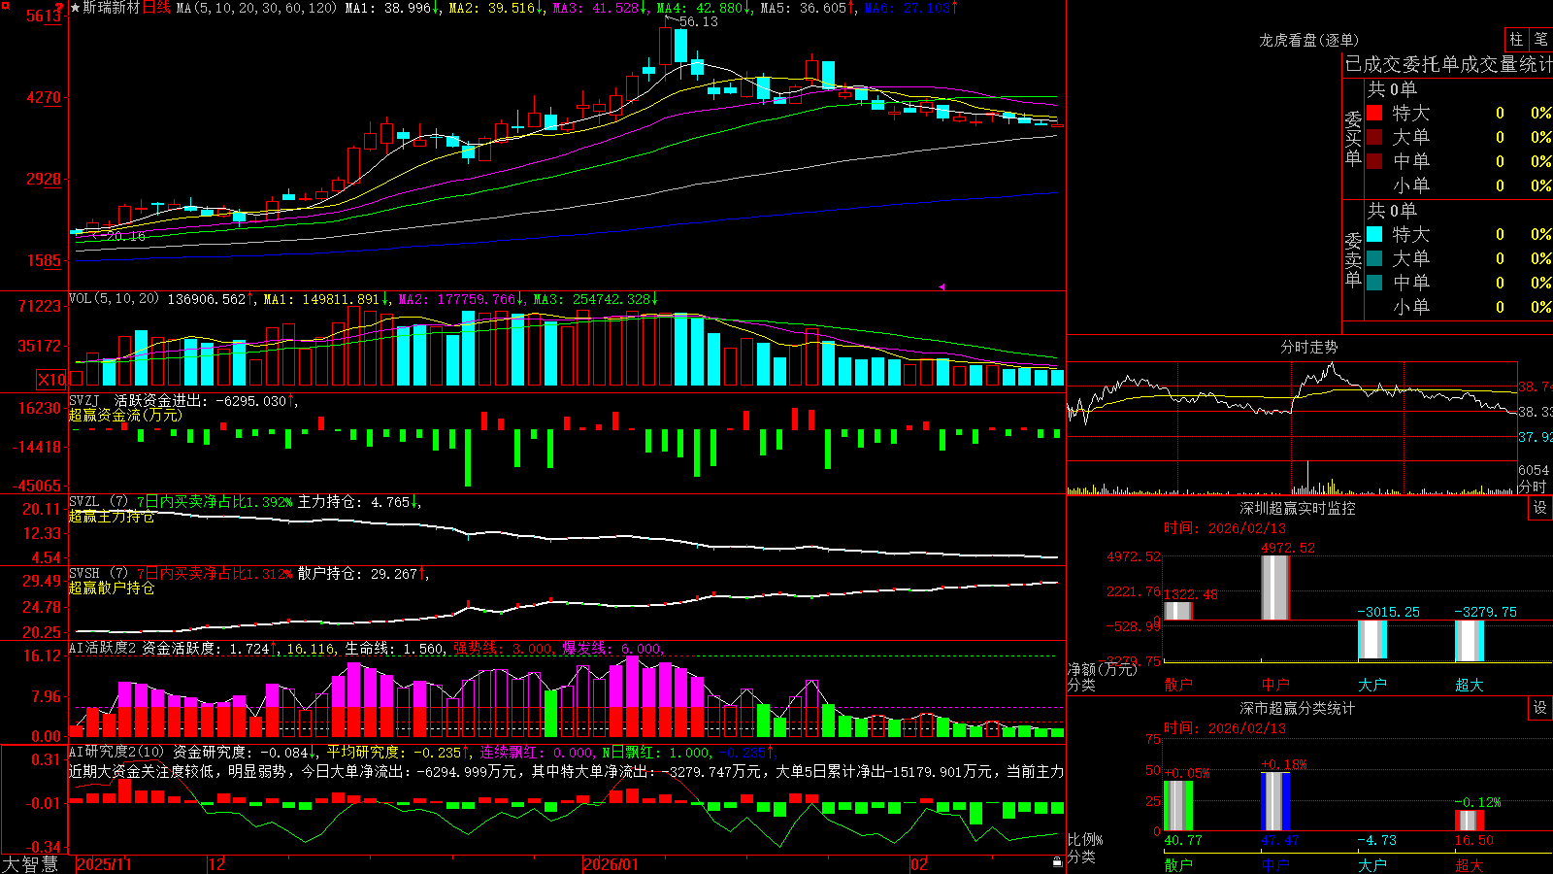Viewport: 1553px width, 874px height.
Task: Click the 02 month timeline marker
Action: pos(919,864)
